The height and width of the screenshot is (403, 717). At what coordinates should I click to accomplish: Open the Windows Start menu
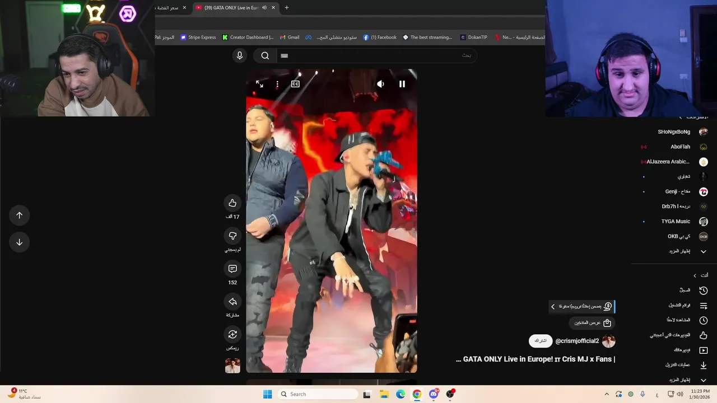click(268, 394)
